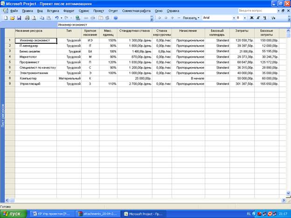Open the font size dropdown
Viewport: 291px width, 218px height.
point(245,18)
